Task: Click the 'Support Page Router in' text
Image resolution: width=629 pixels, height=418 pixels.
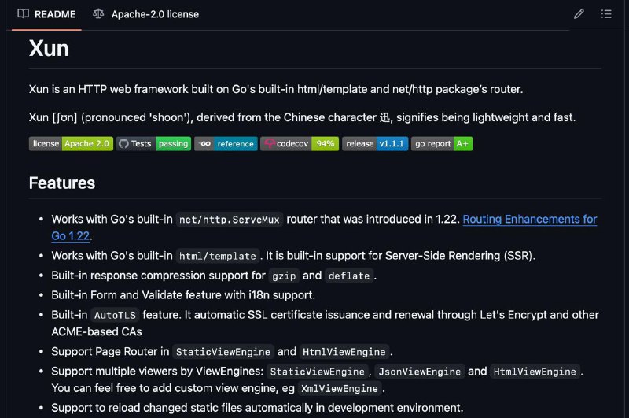Action: click(x=110, y=352)
